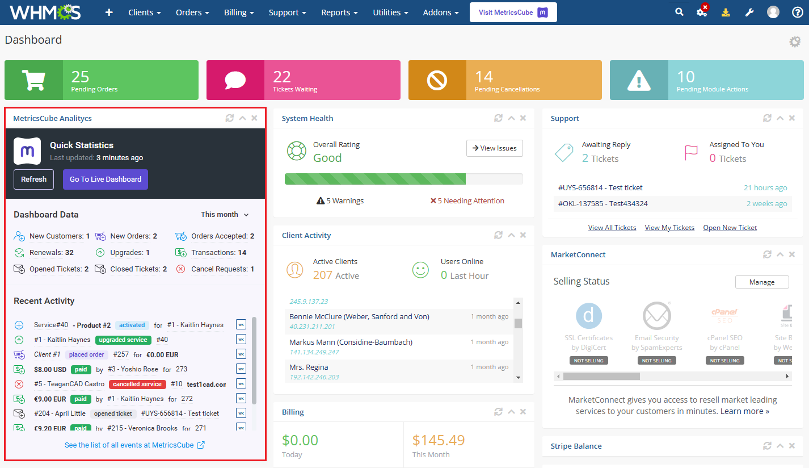
Task: Click the Client Activity list vertical scrollbar
Action: pos(518,340)
